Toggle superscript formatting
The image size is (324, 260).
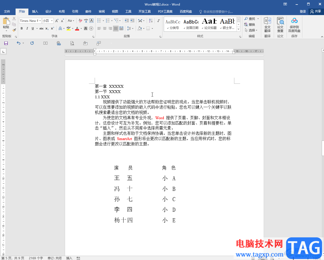(x=52, y=28)
